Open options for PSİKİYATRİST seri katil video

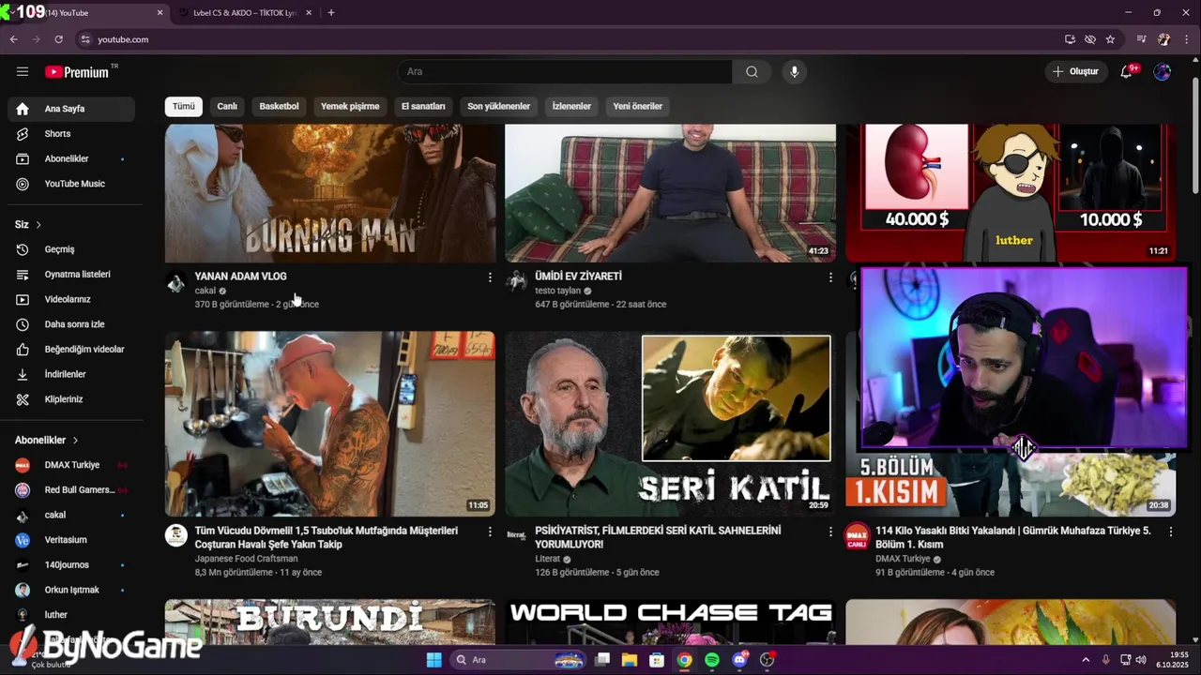(829, 532)
